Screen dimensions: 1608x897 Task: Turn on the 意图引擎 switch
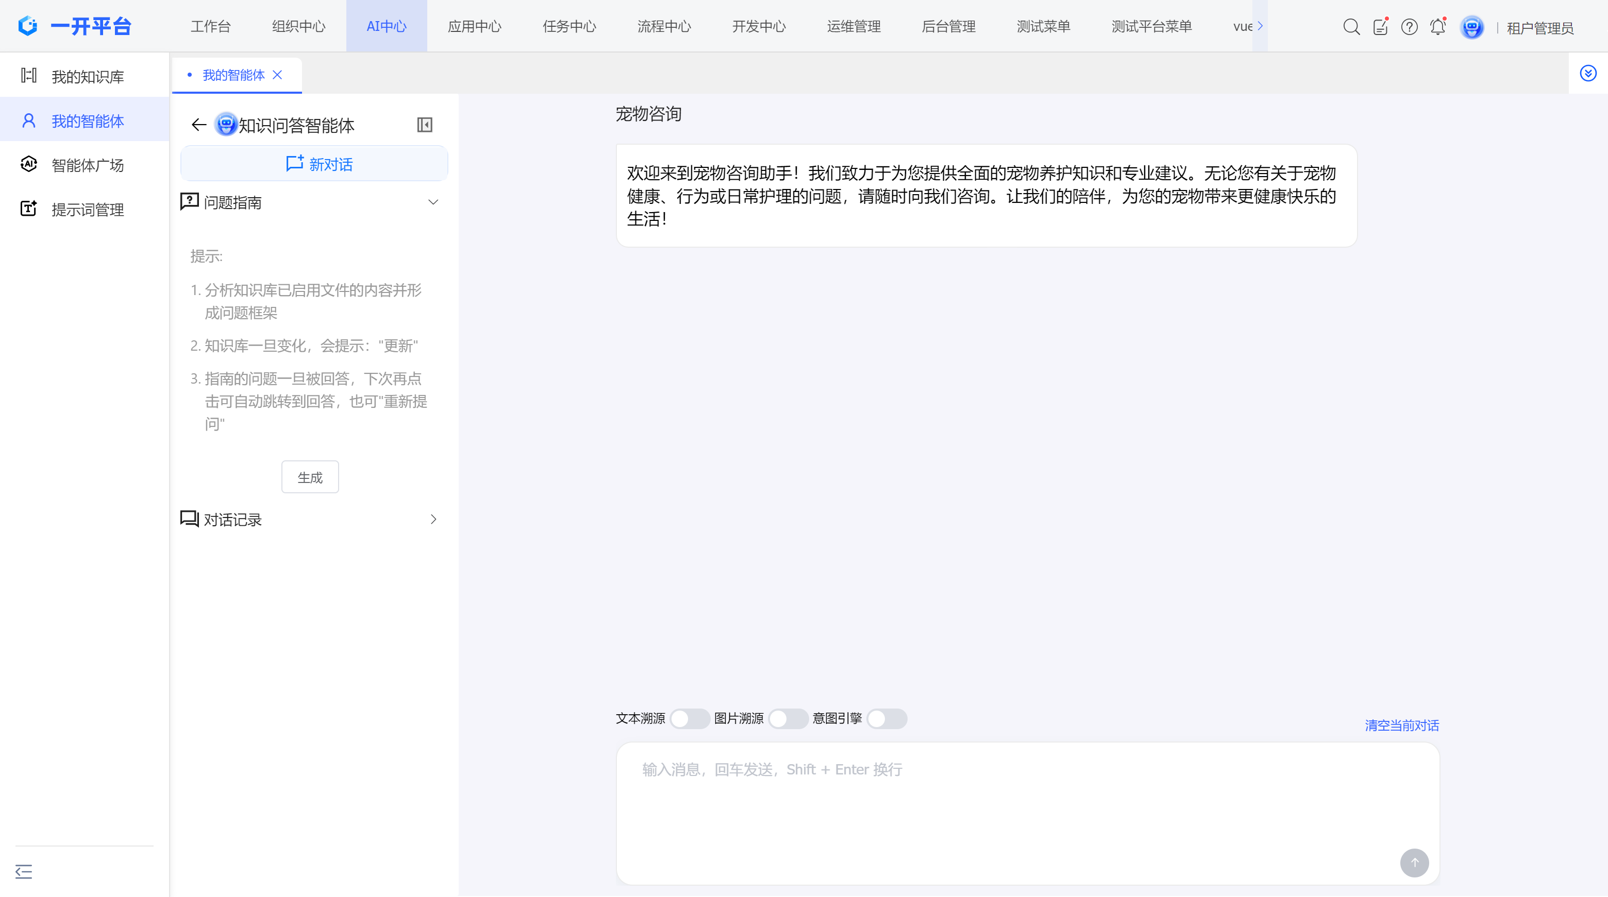(886, 719)
